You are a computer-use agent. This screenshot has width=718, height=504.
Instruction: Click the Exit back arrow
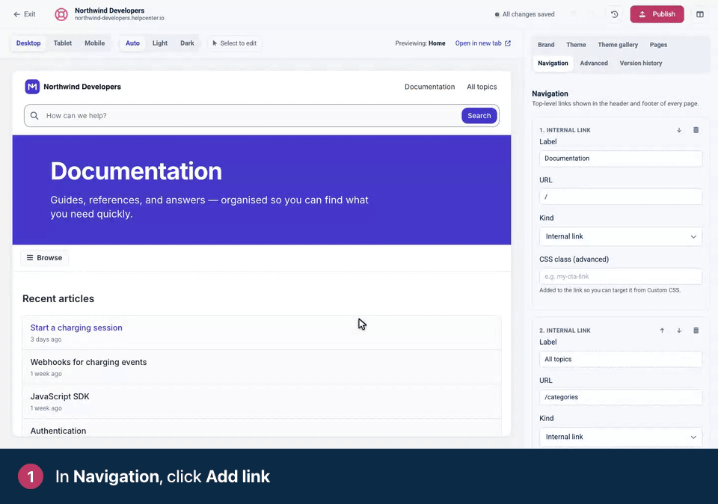[17, 14]
